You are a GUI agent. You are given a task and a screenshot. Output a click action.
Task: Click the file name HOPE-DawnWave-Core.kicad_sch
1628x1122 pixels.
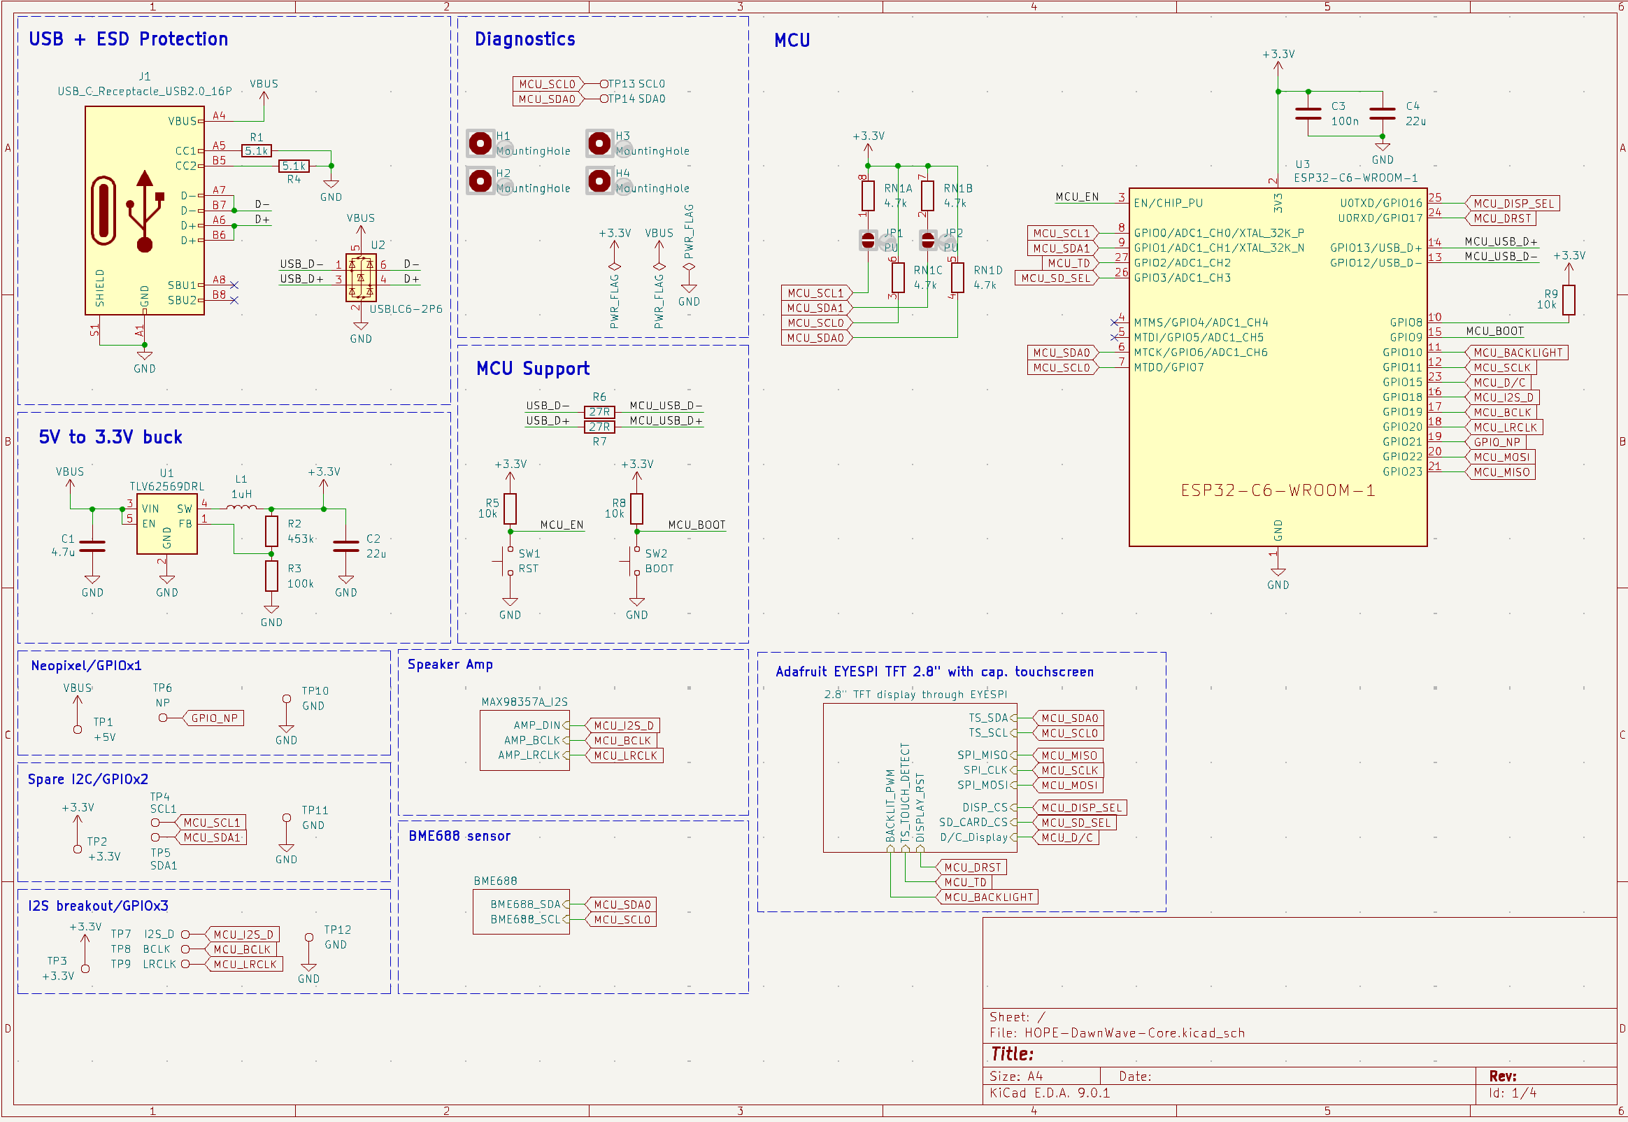point(1134,1032)
